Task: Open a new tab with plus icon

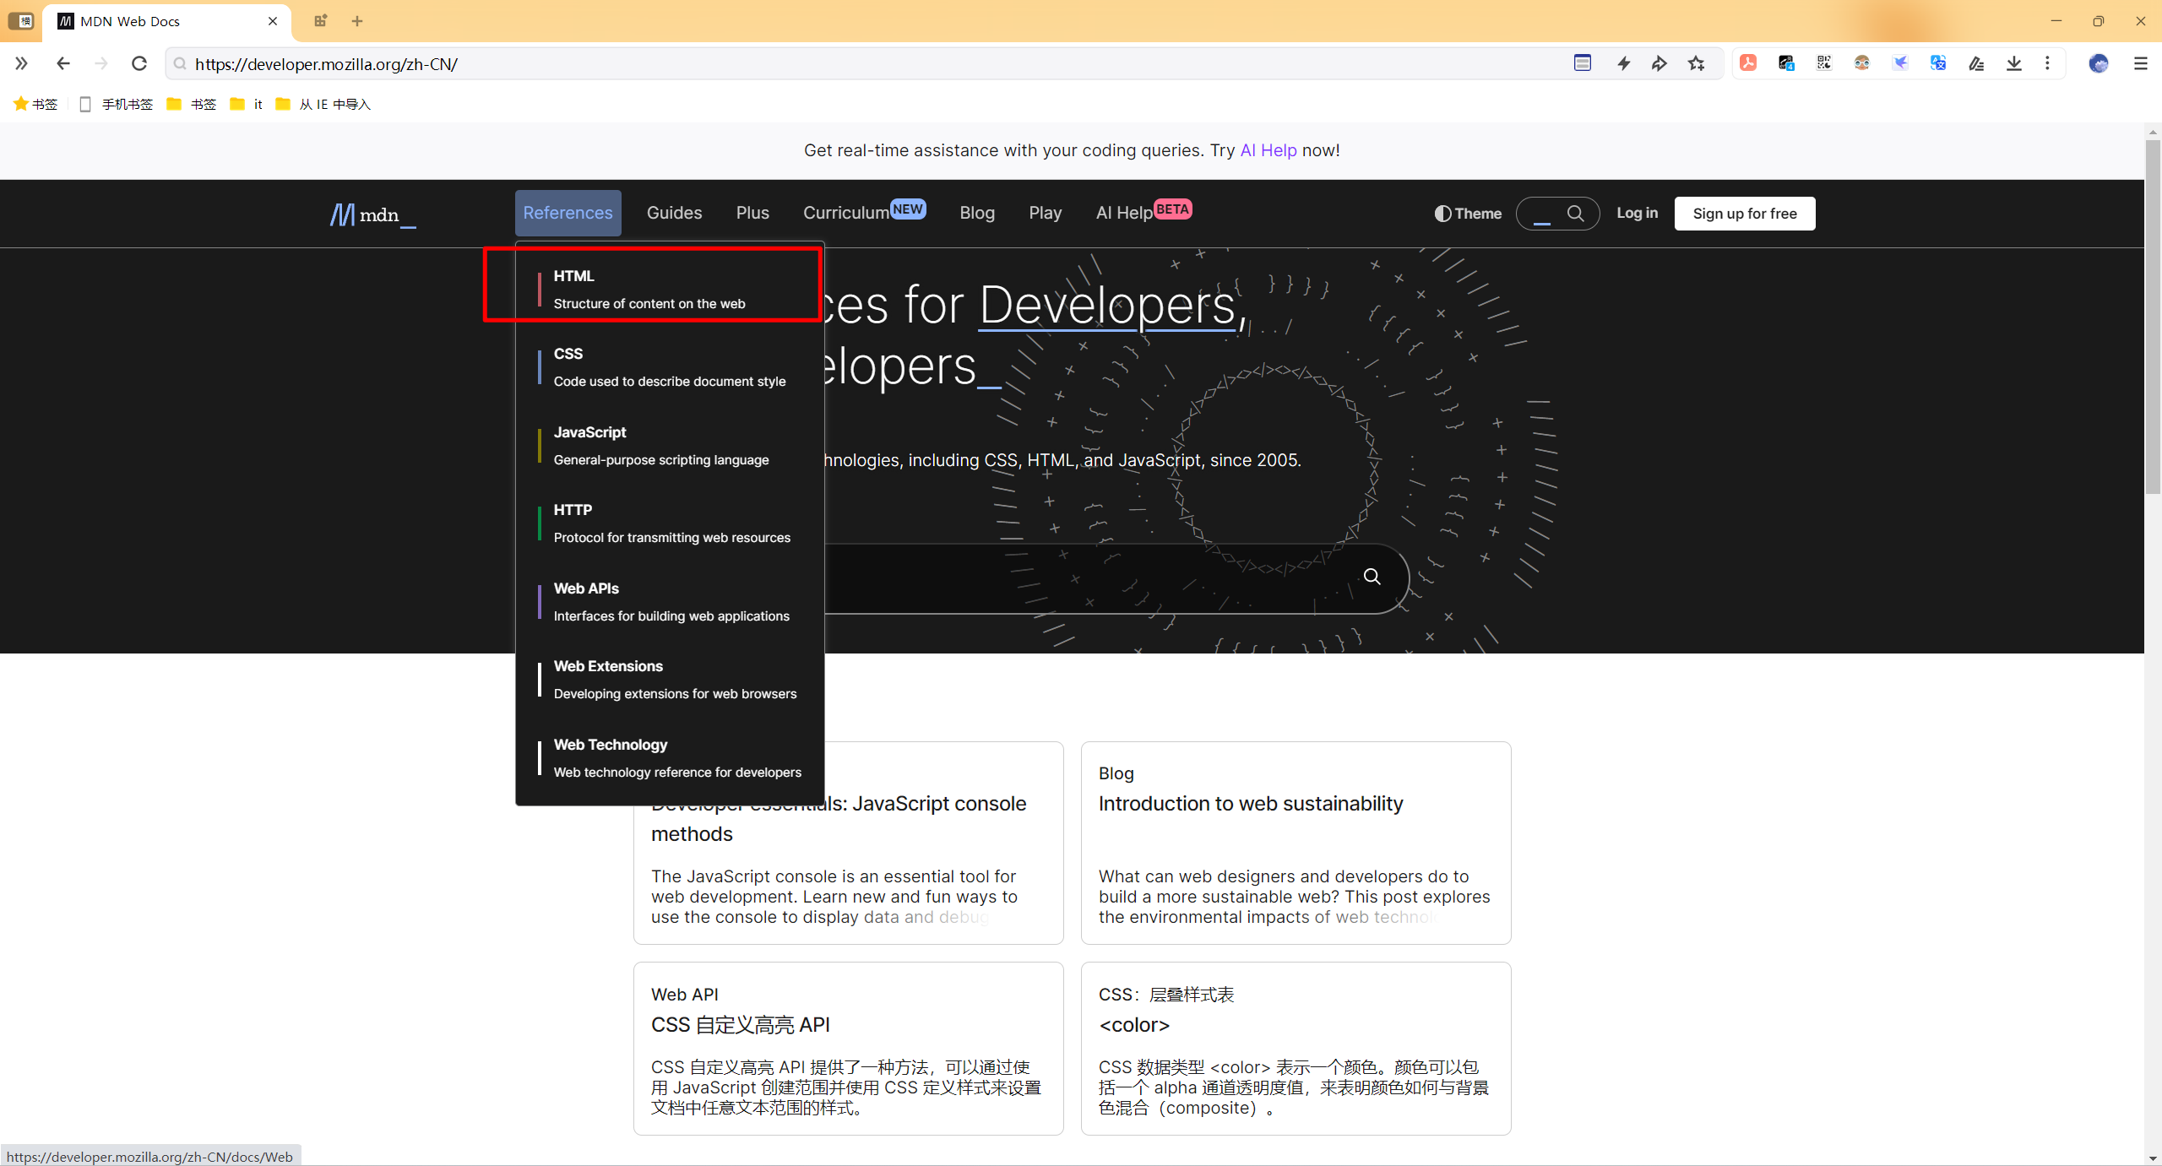Action: coord(357,21)
